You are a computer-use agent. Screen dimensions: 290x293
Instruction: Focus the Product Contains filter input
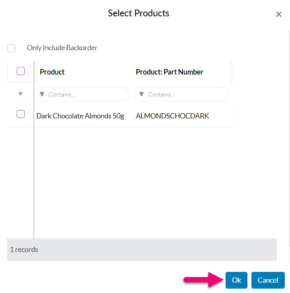coord(82,94)
